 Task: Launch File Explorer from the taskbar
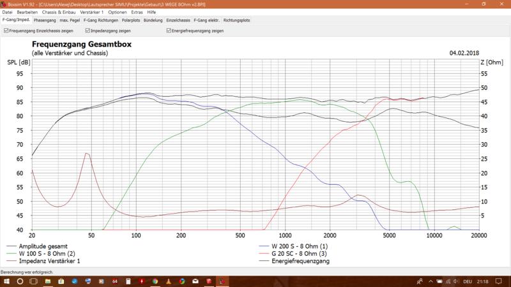click(47, 281)
